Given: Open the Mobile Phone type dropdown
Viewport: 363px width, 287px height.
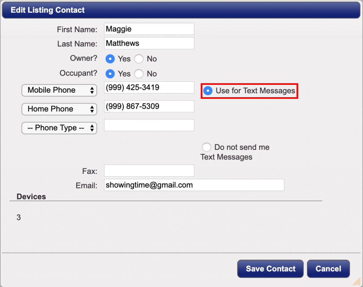Looking at the screenshot, I should 59,90.
